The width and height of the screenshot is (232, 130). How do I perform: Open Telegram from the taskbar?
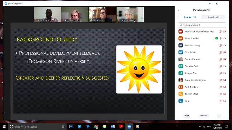(79, 127)
